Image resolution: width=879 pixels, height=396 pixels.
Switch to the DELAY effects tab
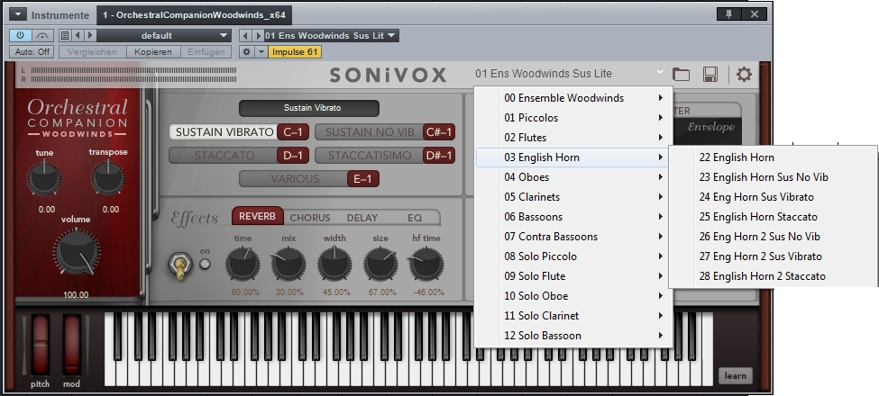(x=362, y=218)
